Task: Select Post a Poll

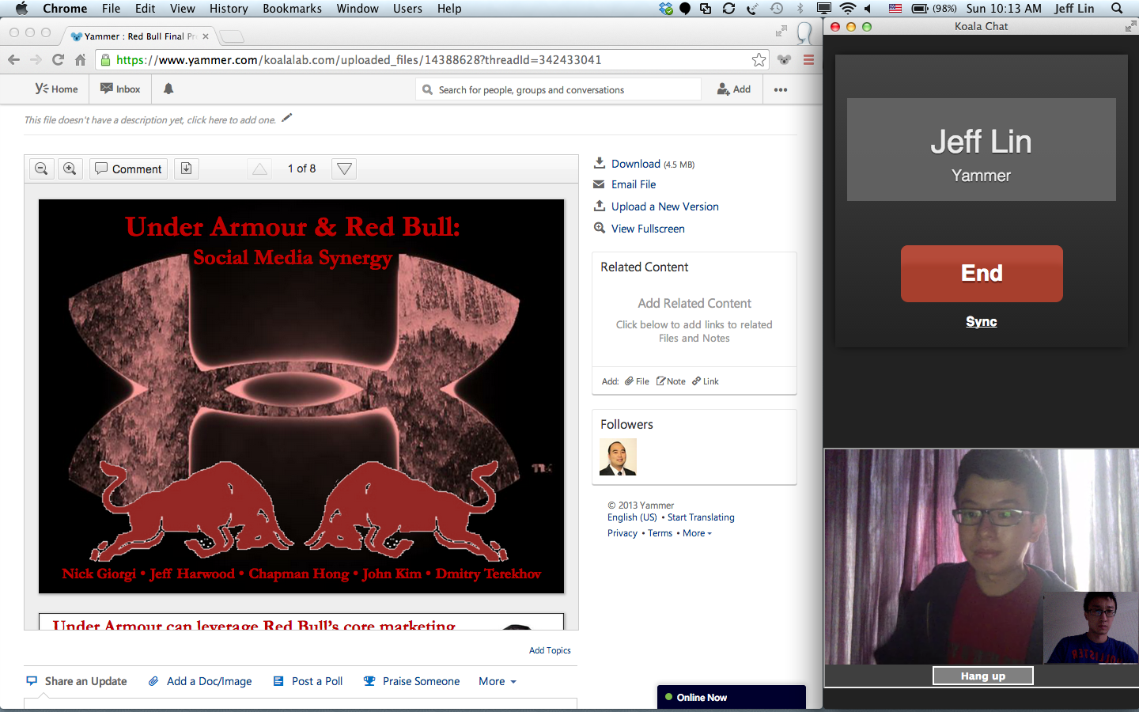Action: (308, 681)
